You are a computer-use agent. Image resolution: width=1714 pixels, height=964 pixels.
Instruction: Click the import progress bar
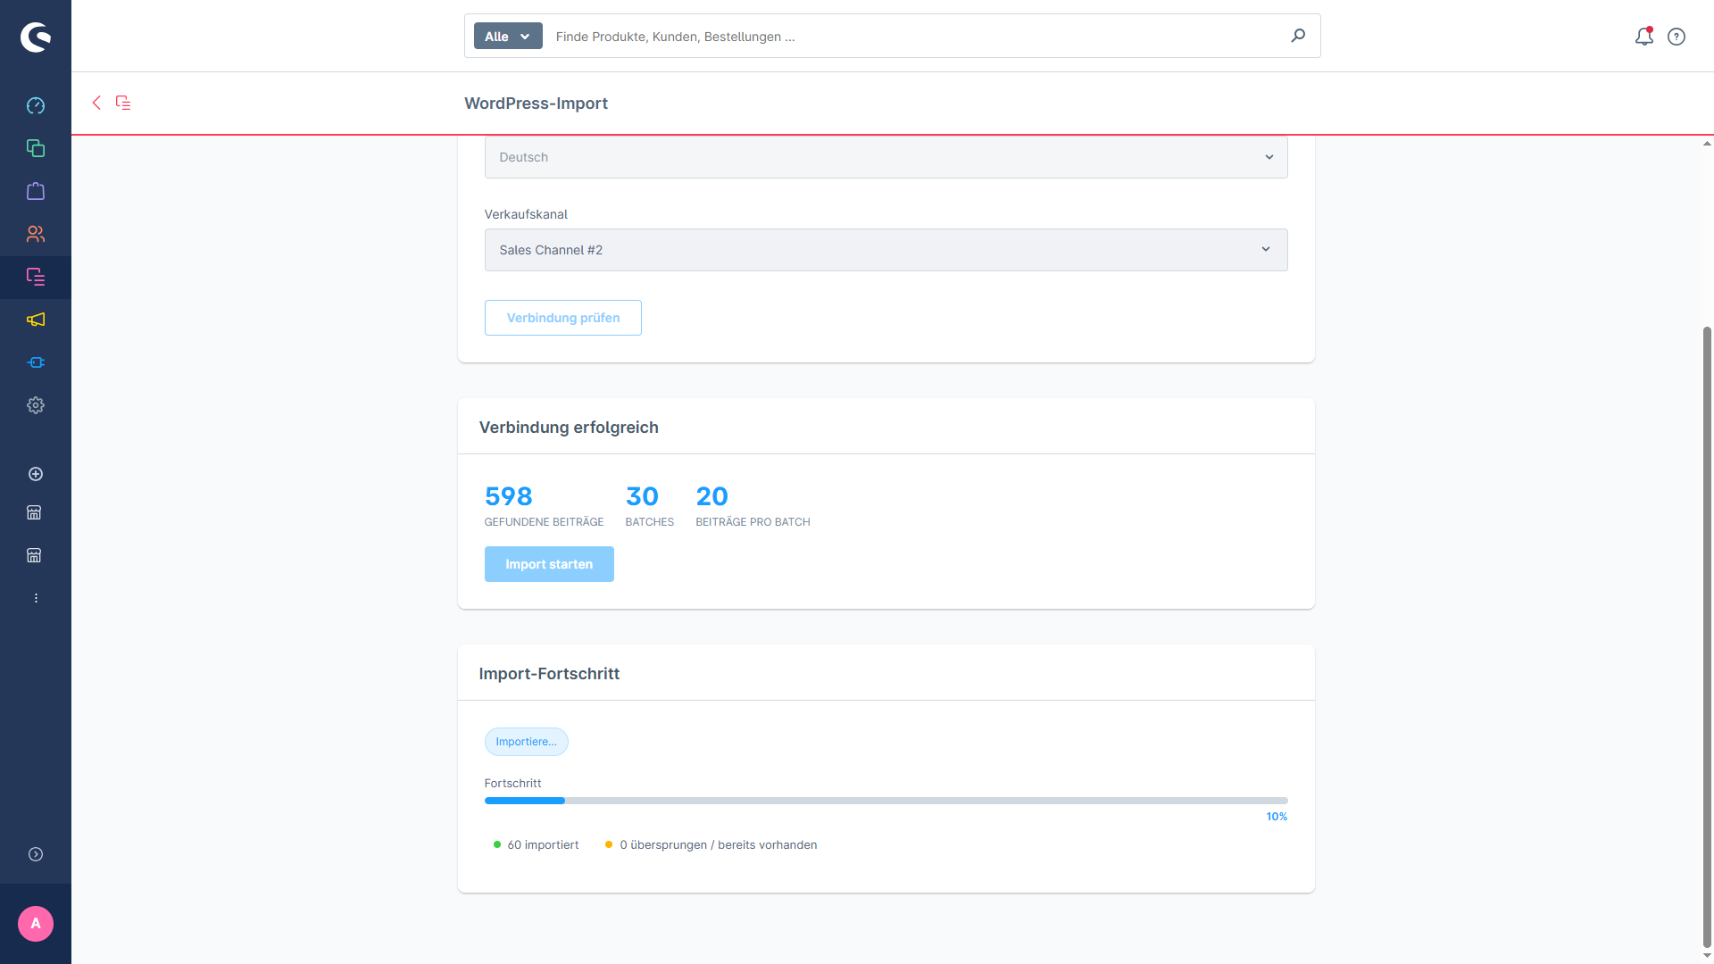click(886, 801)
